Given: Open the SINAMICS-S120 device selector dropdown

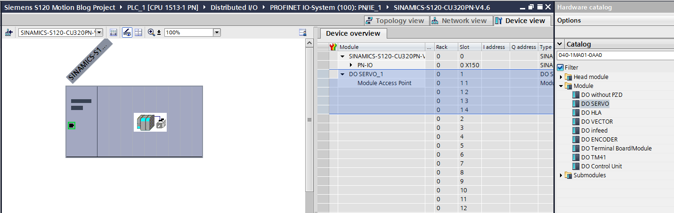Looking at the screenshot, I should tap(99, 32).
